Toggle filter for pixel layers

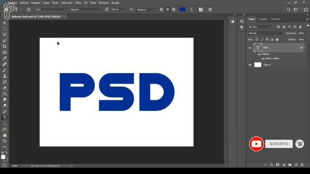pos(278,27)
